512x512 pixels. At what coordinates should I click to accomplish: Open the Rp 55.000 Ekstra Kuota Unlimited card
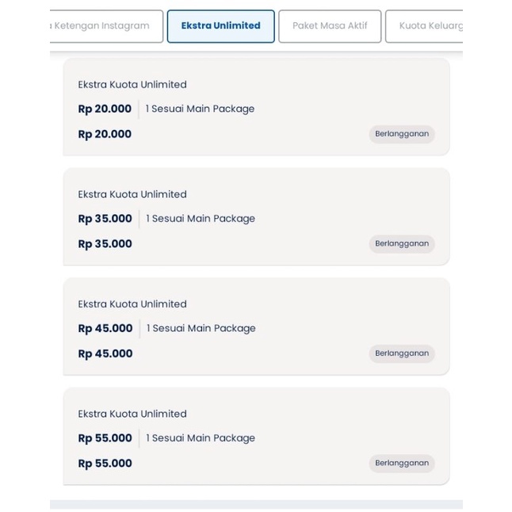[256, 436]
